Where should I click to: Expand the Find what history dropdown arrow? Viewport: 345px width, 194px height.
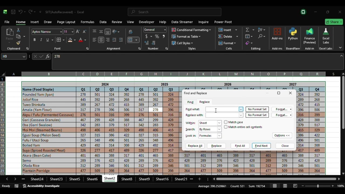coord(241,109)
